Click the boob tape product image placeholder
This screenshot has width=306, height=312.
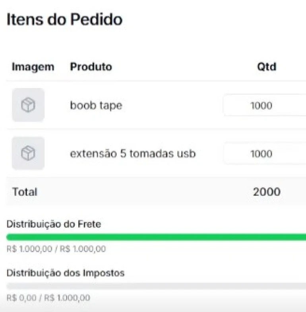pyautogui.click(x=28, y=105)
